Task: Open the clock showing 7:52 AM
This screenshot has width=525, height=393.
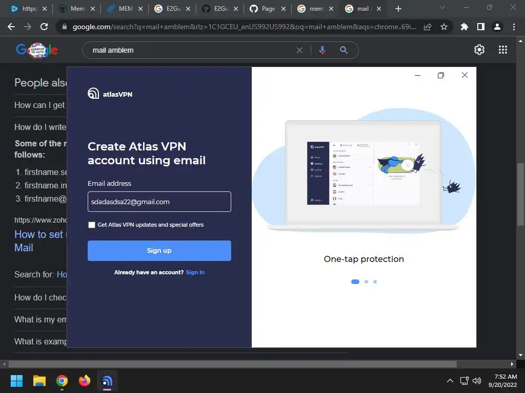Action: point(503,381)
